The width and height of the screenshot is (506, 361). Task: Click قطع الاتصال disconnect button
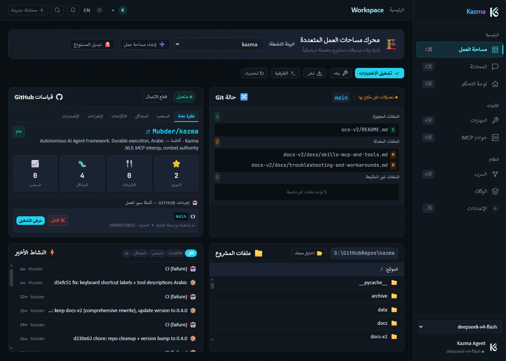click(156, 97)
